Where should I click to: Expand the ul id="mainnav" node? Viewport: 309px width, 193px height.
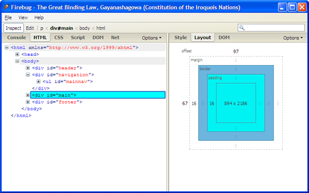39,82
